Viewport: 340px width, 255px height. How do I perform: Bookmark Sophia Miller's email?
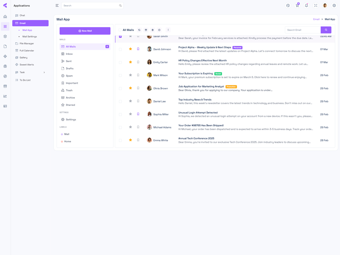138,114
